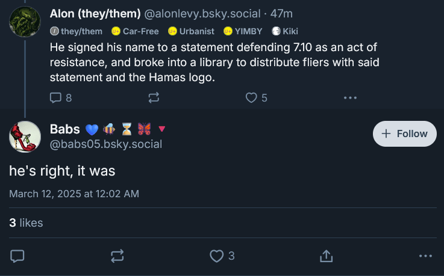Like Alon's post with 5 likes
The image size is (444, 276).
coord(252,97)
